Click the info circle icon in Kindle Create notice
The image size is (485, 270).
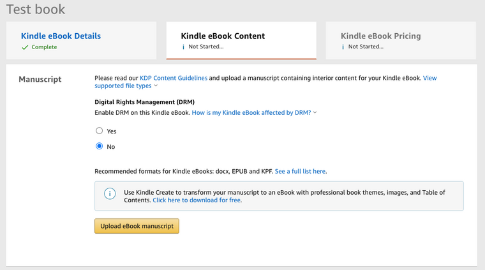pyautogui.click(x=110, y=193)
